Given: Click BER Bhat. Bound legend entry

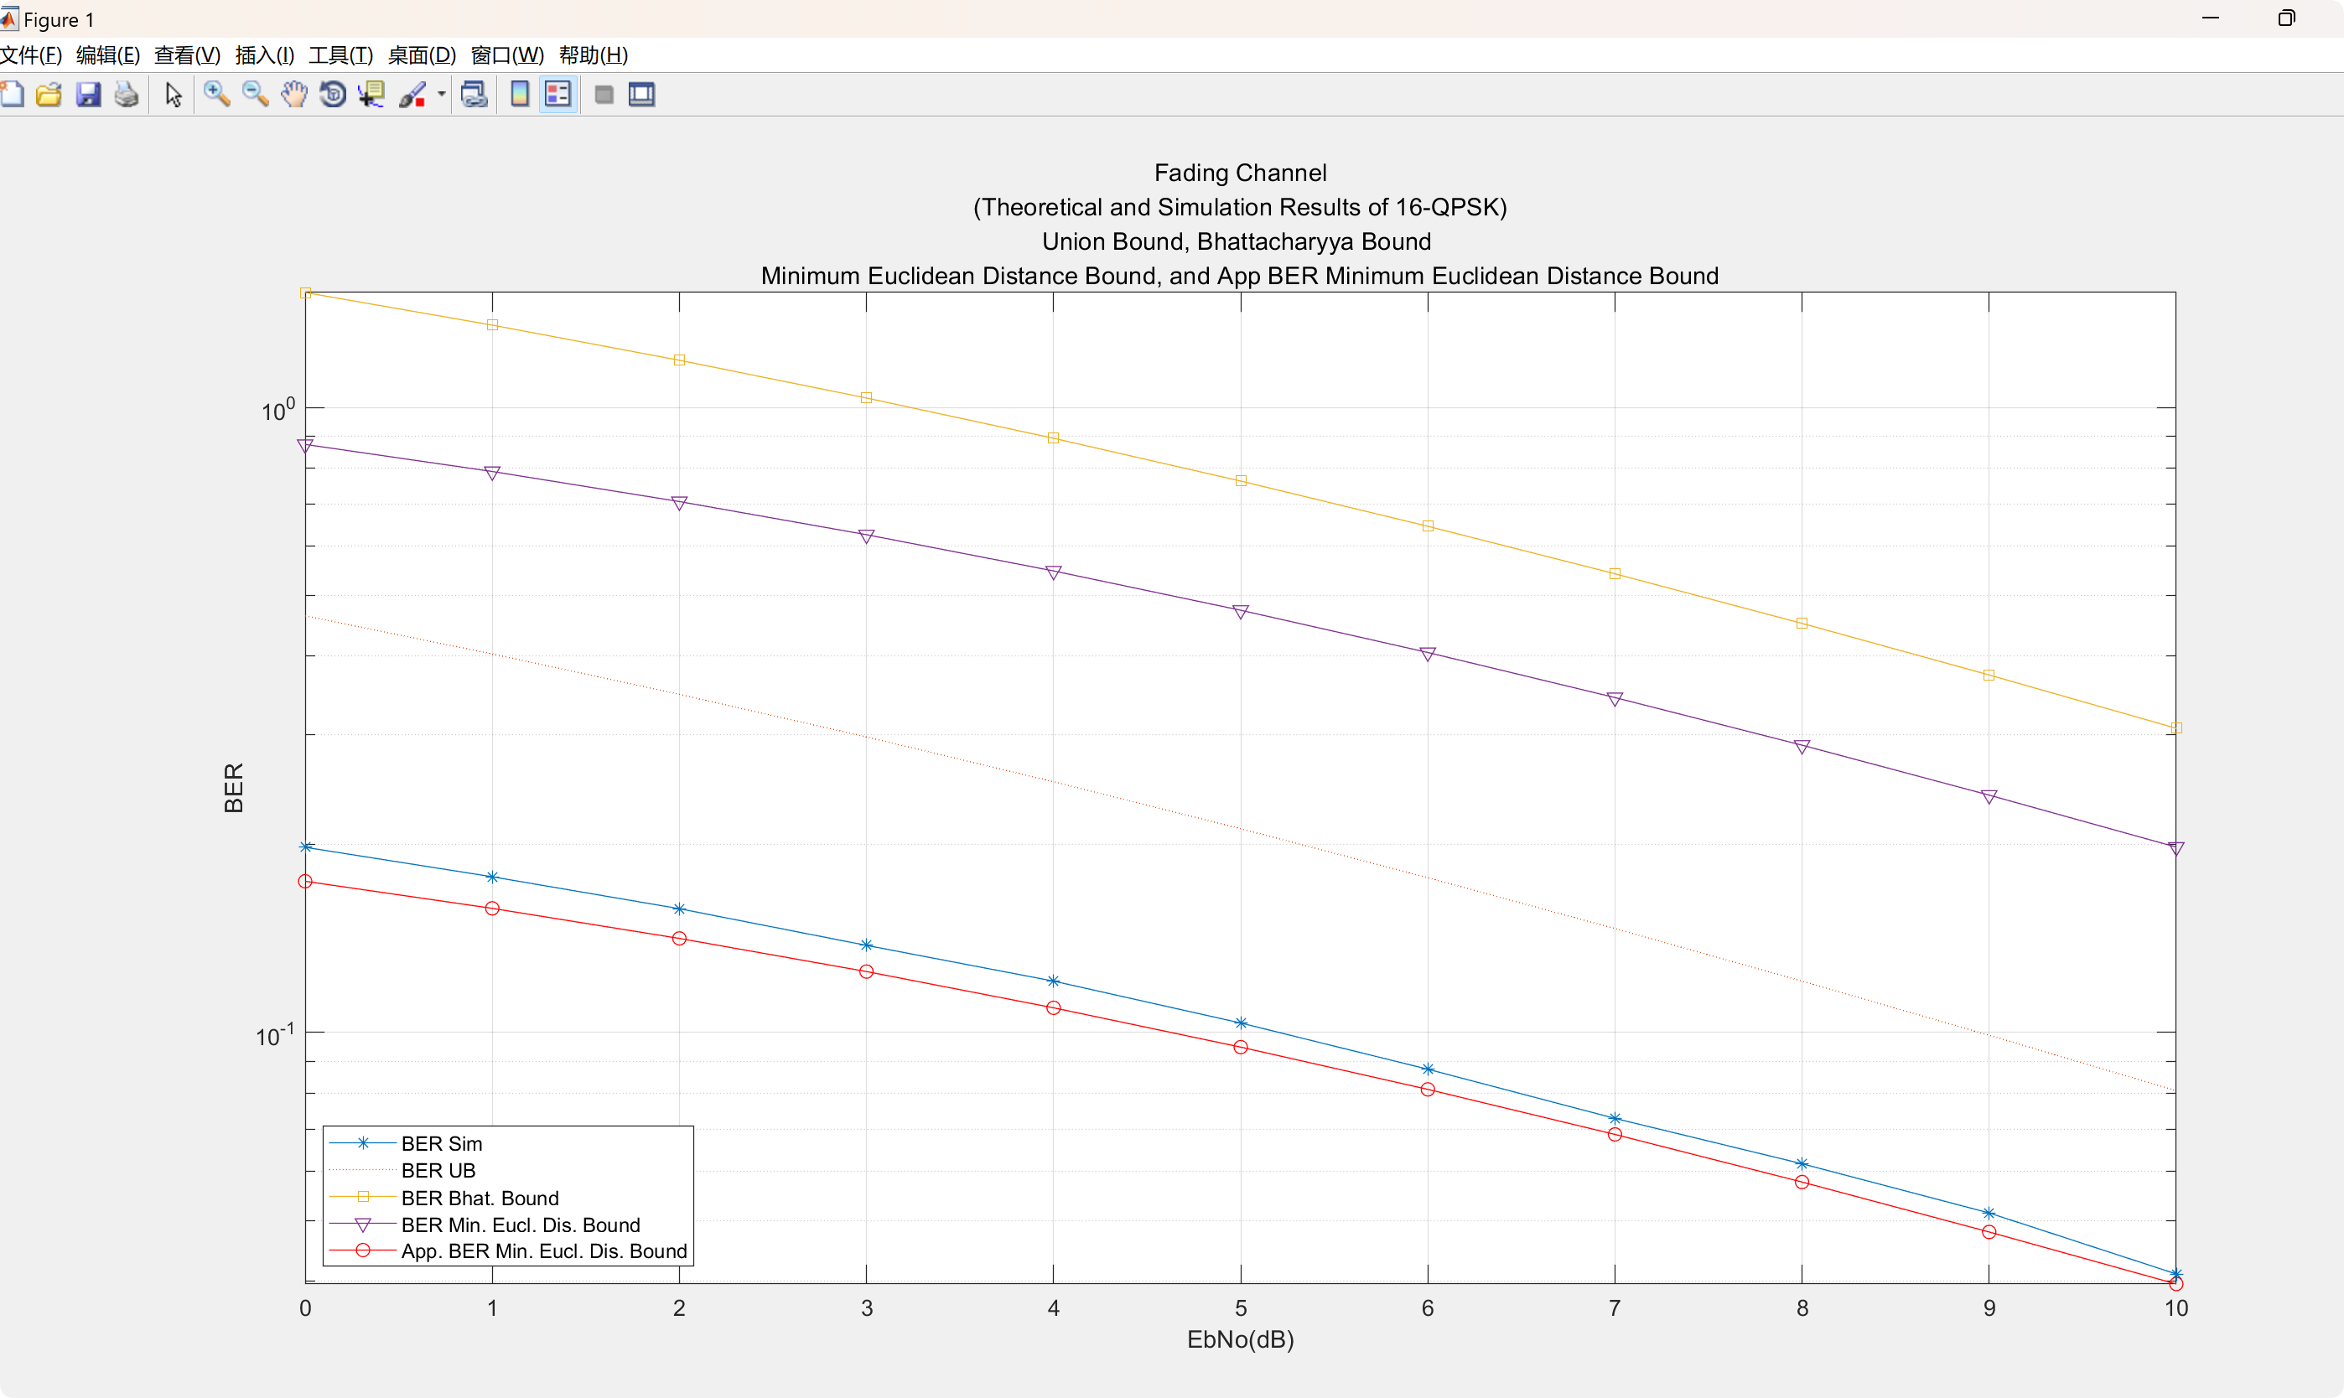Looking at the screenshot, I should tap(479, 1198).
